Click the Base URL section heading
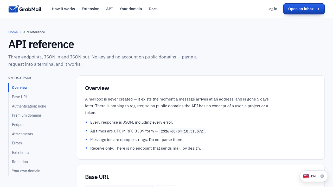Image resolution: width=333 pixels, height=187 pixels. [97, 177]
